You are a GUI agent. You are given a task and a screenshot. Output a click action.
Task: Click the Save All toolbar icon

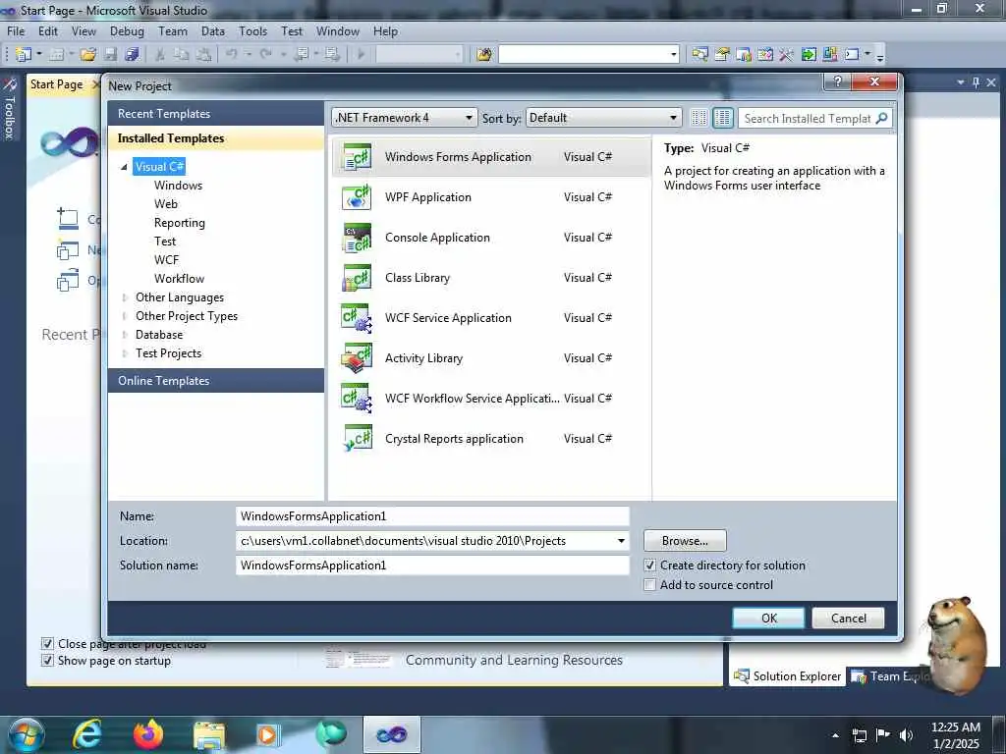tap(132, 55)
